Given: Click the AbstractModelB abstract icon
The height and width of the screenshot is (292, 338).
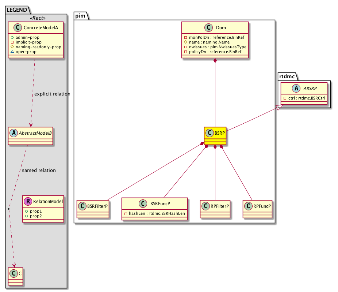Looking at the screenshot, I should (x=14, y=134).
